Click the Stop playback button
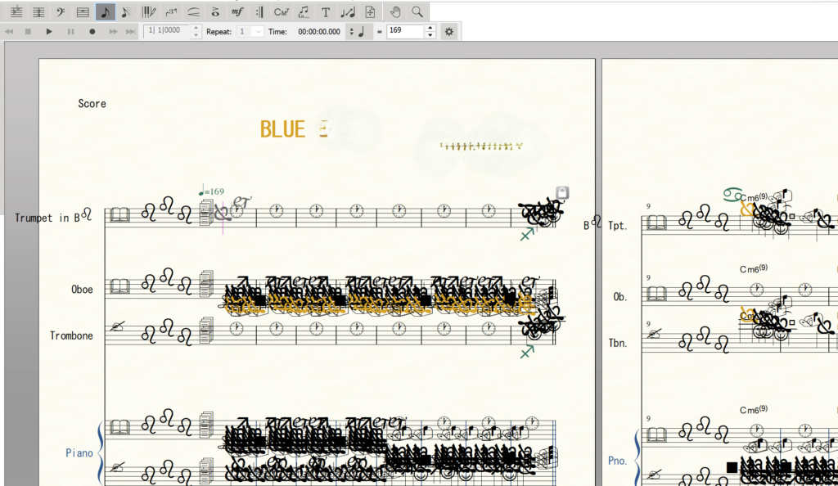 click(x=28, y=32)
